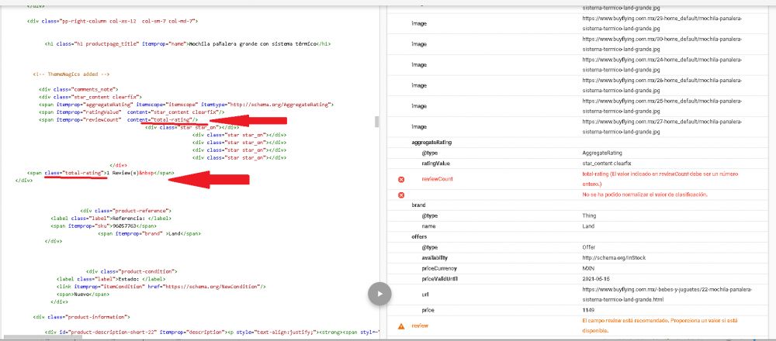Open the 25-home_default image URL
The width and height of the screenshot is (776, 341).
(662, 106)
